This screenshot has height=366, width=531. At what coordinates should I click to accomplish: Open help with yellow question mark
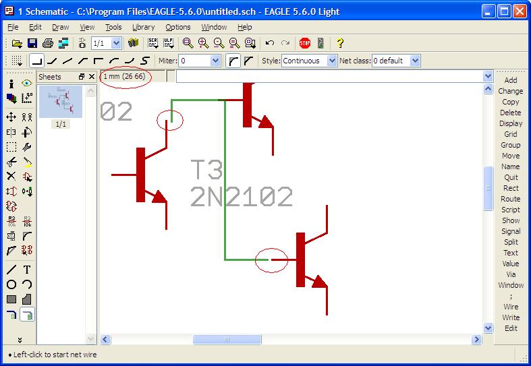pyautogui.click(x=340, y=43)
